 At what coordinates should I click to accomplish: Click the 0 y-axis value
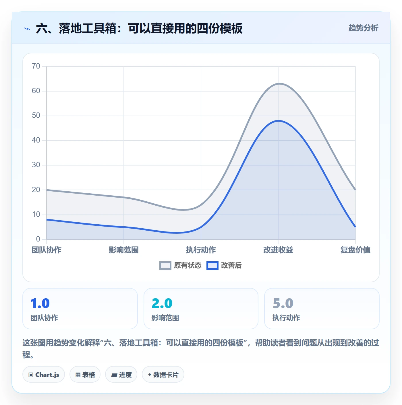click(x=38, y=239)
